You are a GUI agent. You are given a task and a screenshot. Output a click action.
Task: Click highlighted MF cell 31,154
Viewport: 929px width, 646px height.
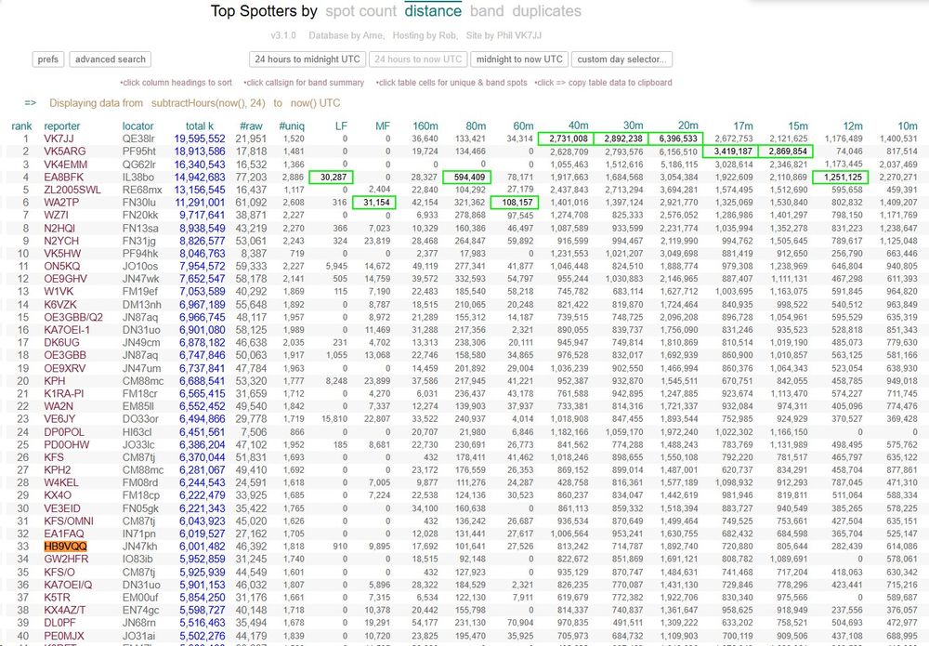[x=373, y=202]
